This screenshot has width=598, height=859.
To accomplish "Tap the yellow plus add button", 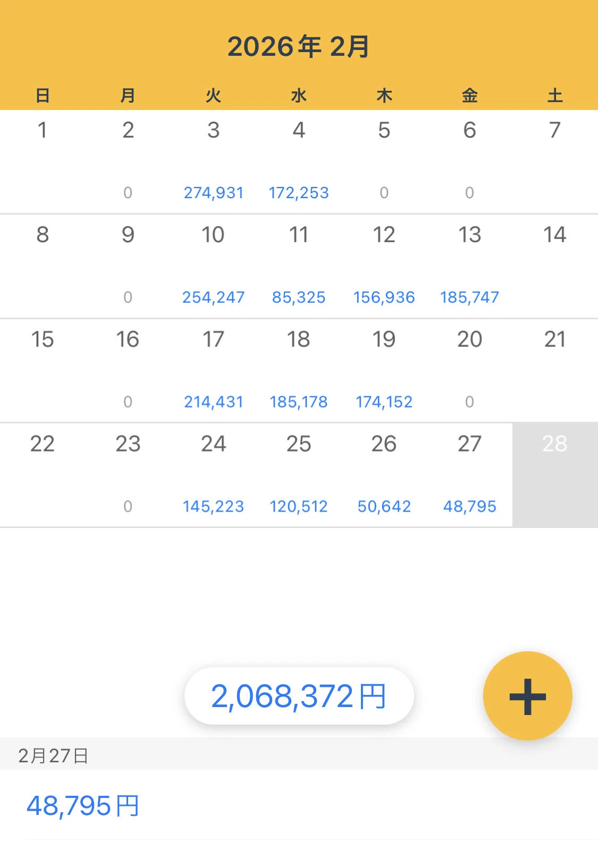I will click(x=527, y=696).
